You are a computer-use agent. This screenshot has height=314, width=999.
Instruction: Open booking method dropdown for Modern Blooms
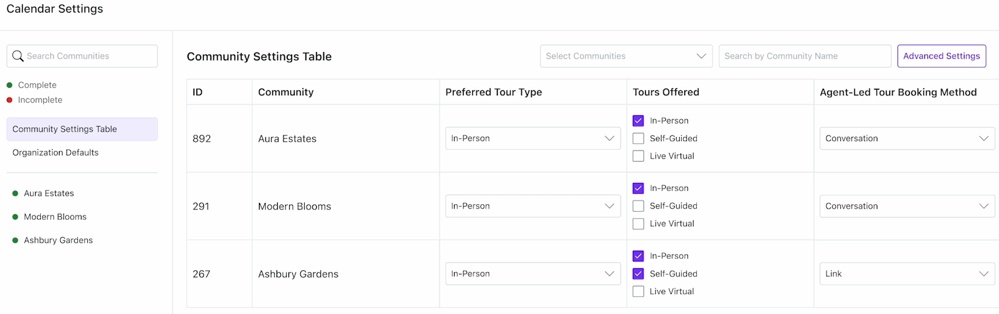point(907,206)
